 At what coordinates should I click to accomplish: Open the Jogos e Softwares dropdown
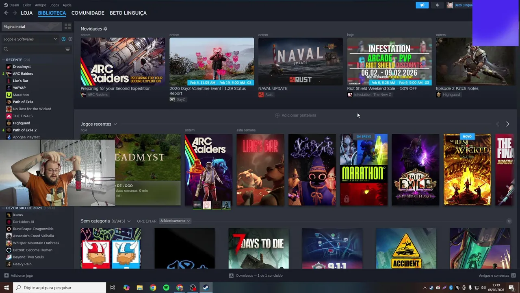tap(30, 39)
